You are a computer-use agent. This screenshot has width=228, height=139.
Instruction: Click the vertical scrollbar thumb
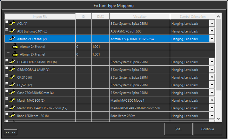tap(218, 55)
